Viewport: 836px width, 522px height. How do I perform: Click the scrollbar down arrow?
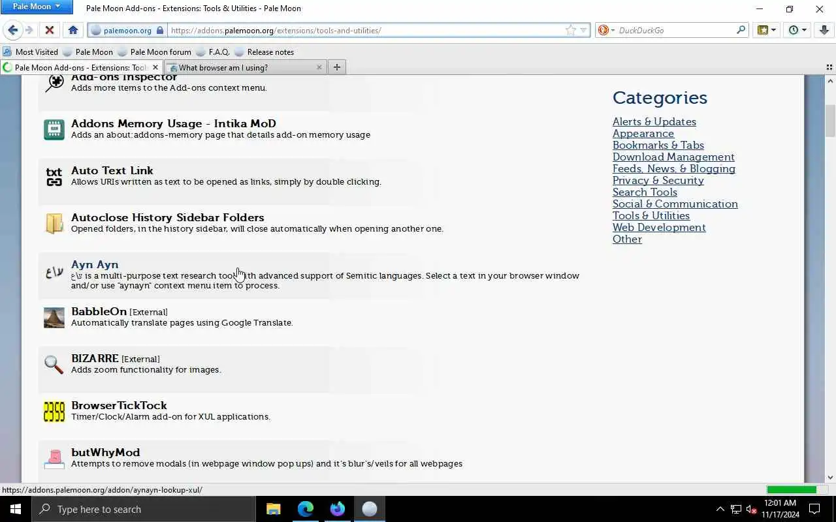click(830, 477)
